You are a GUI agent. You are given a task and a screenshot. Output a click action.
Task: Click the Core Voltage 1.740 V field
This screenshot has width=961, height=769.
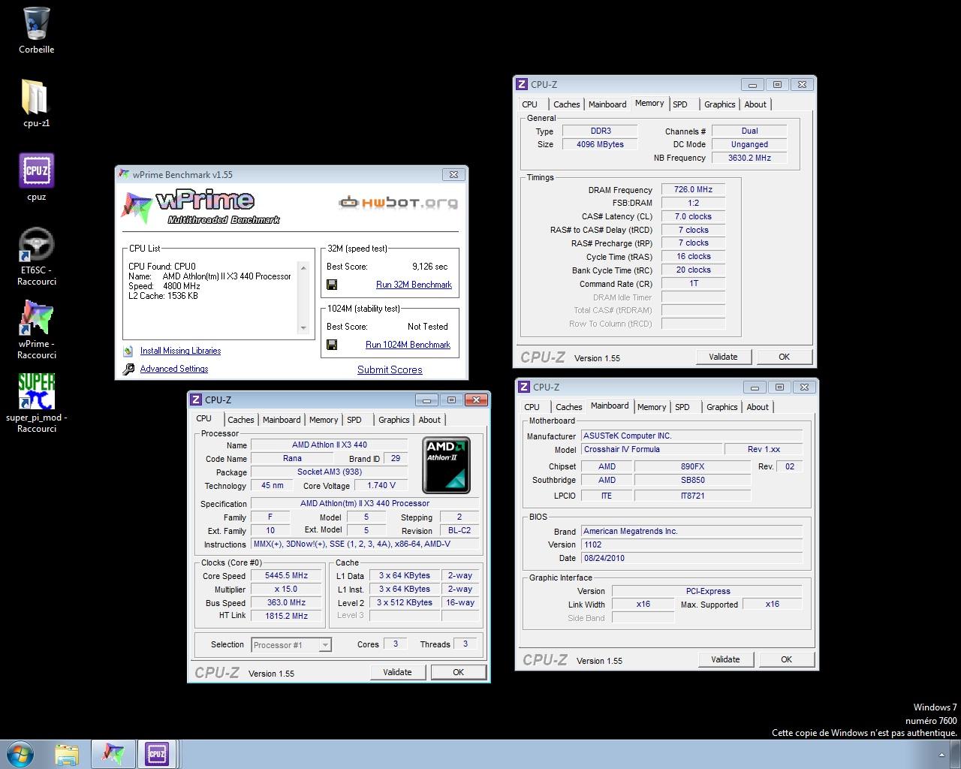click(x=382, y=486)
